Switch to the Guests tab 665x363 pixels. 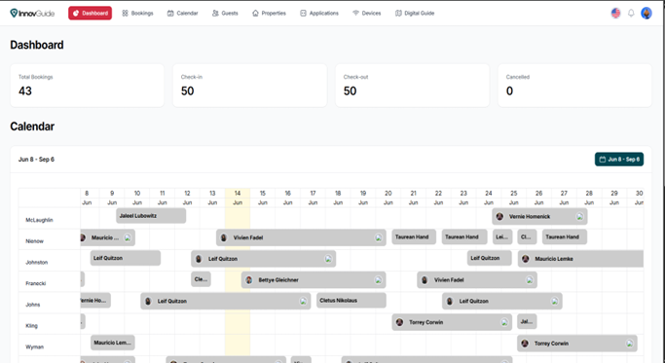click(225, 14)
